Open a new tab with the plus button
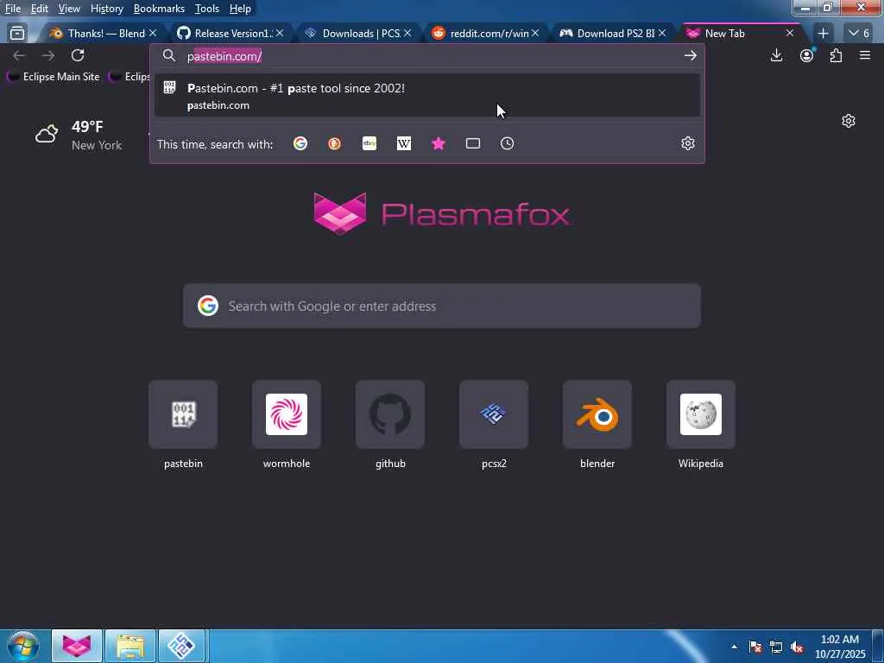Viewport: 884px width, 663px height. pyautogui.click(x=823, y=34)
